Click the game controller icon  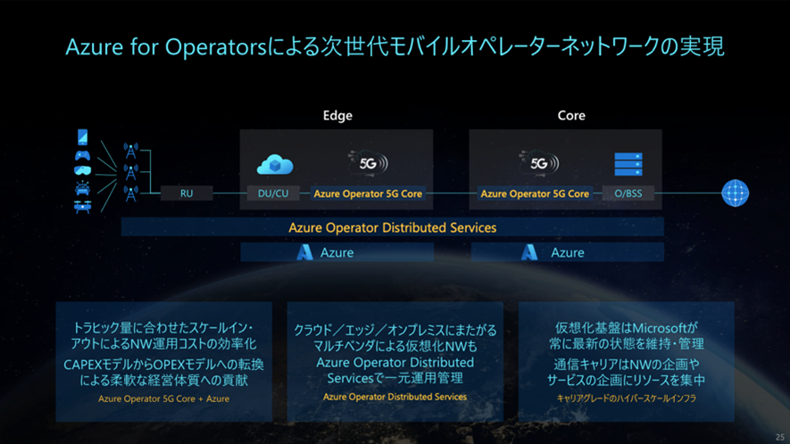tap(83, 155)
